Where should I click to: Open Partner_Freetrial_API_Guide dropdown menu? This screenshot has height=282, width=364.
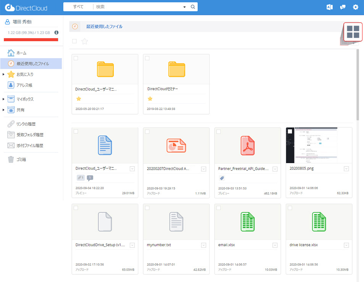point(275,169)
